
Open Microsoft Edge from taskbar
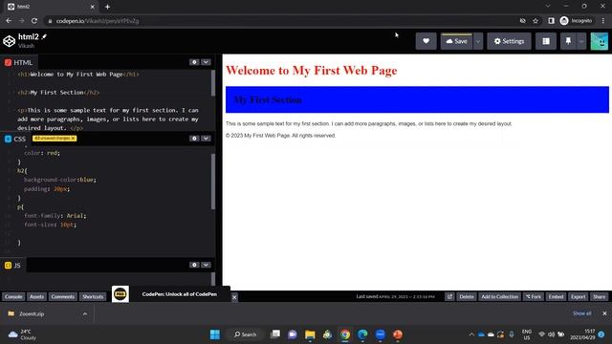pos(362,334)
